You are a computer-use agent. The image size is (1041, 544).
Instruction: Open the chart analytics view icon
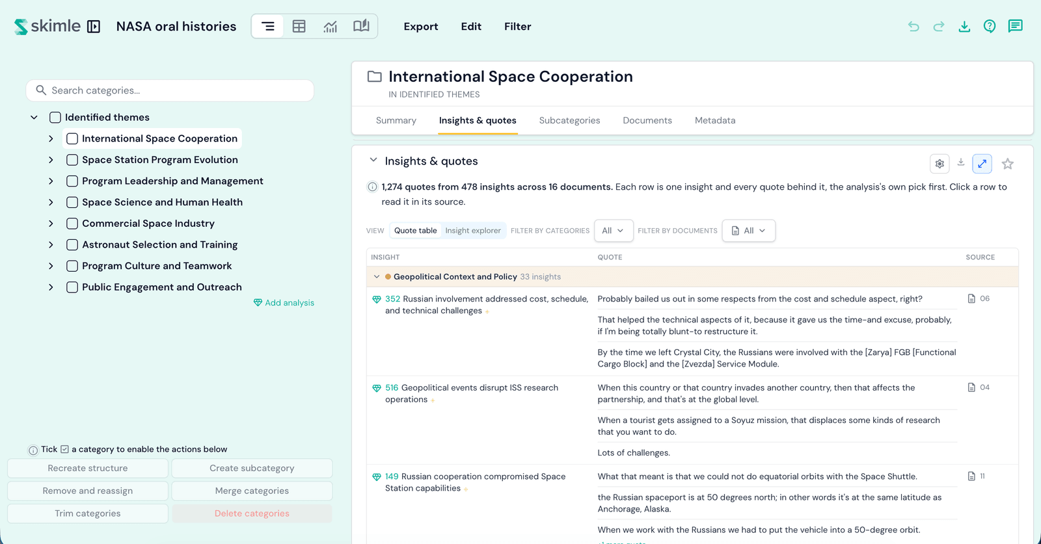(x=331, y=27)
